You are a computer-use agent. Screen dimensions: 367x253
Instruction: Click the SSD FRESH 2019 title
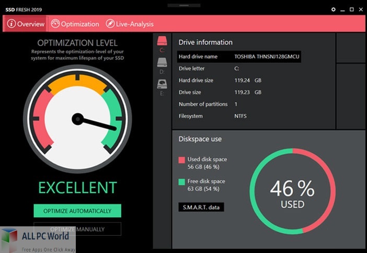[24, 10]
